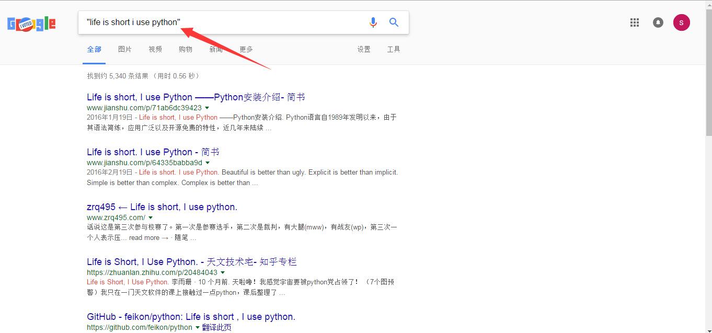Open the 'zrq495 ← Life is short' result
This screenshot has height=333, width=712.
pos(162,207)
